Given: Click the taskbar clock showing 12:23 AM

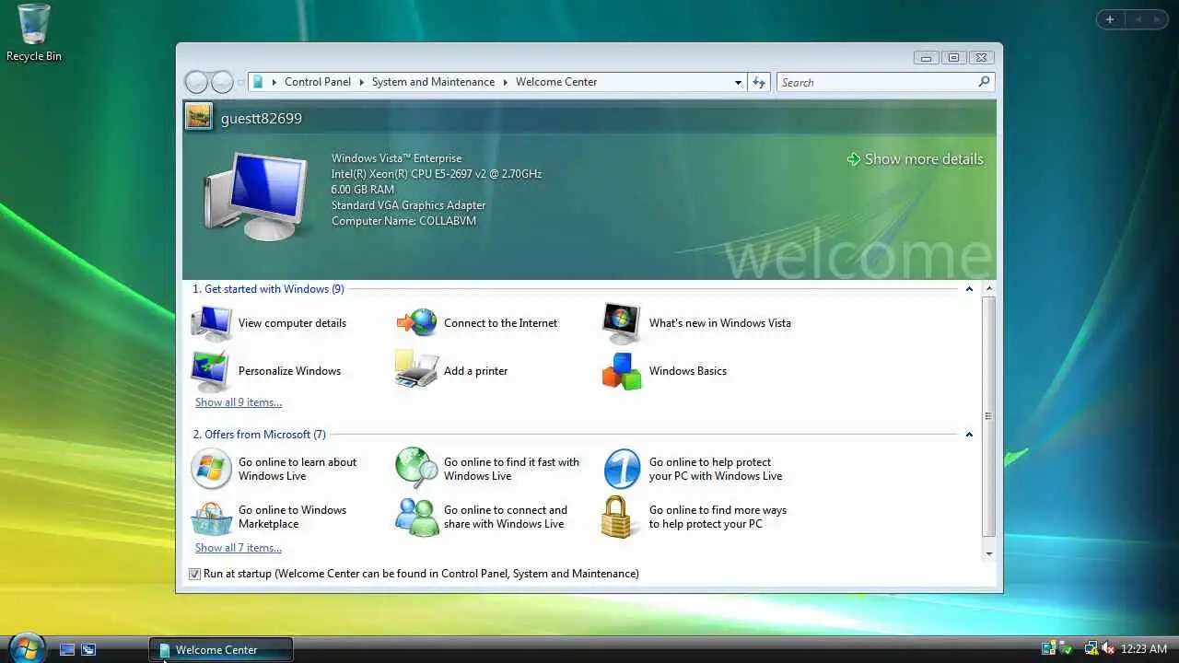Looking at the screenshot, I should 1143,649.
